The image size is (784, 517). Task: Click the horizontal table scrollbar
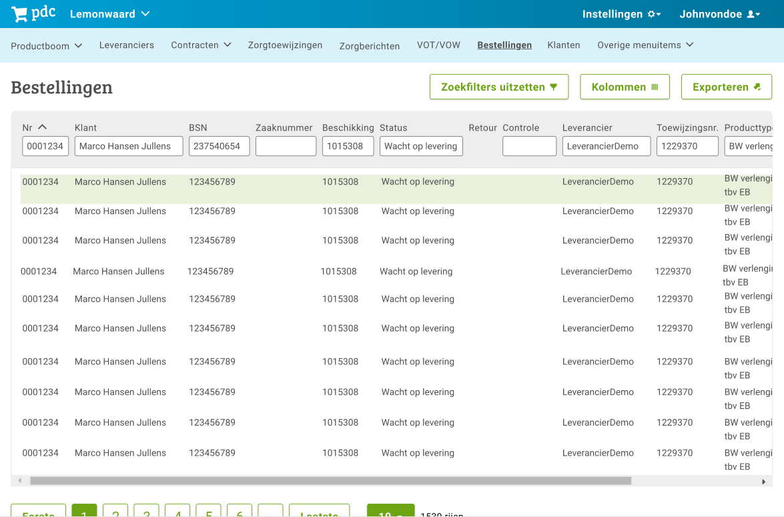(x=330, y=481)
